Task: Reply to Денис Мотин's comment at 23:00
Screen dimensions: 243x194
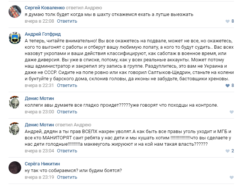Action: pyautogui.click(x=67, y=112)
